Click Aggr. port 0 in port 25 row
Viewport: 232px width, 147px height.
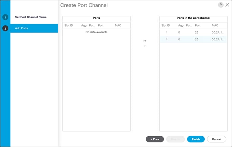click(179, 32)
